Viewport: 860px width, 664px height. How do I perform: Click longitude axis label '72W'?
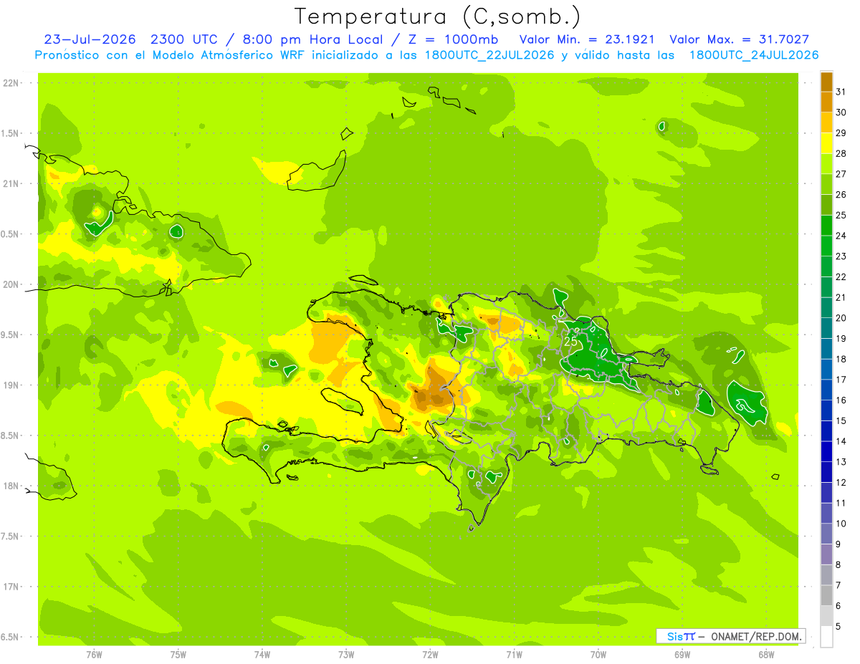click(x=430, y=655)
